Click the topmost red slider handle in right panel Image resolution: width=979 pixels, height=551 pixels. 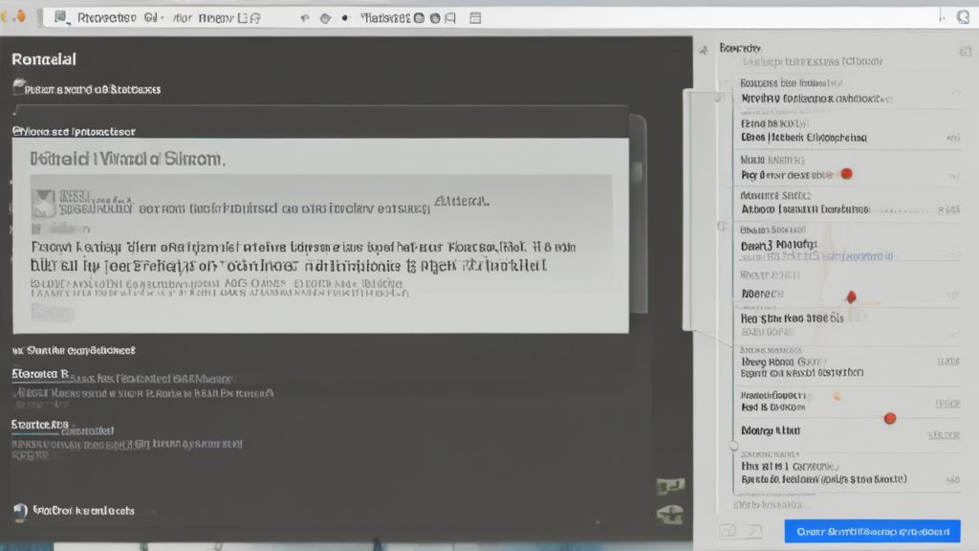click(x=846, y=174)
